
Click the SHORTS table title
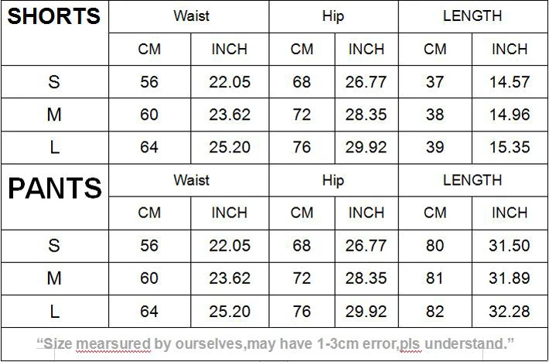[x=54, y=16]
